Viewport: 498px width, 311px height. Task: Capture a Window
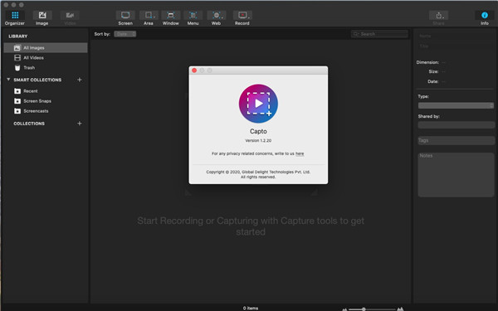click(170, 18)
